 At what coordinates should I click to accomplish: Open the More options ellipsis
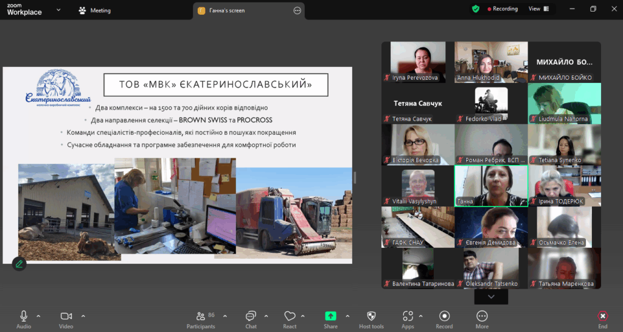pyautogui.click(x=482, y=316)
